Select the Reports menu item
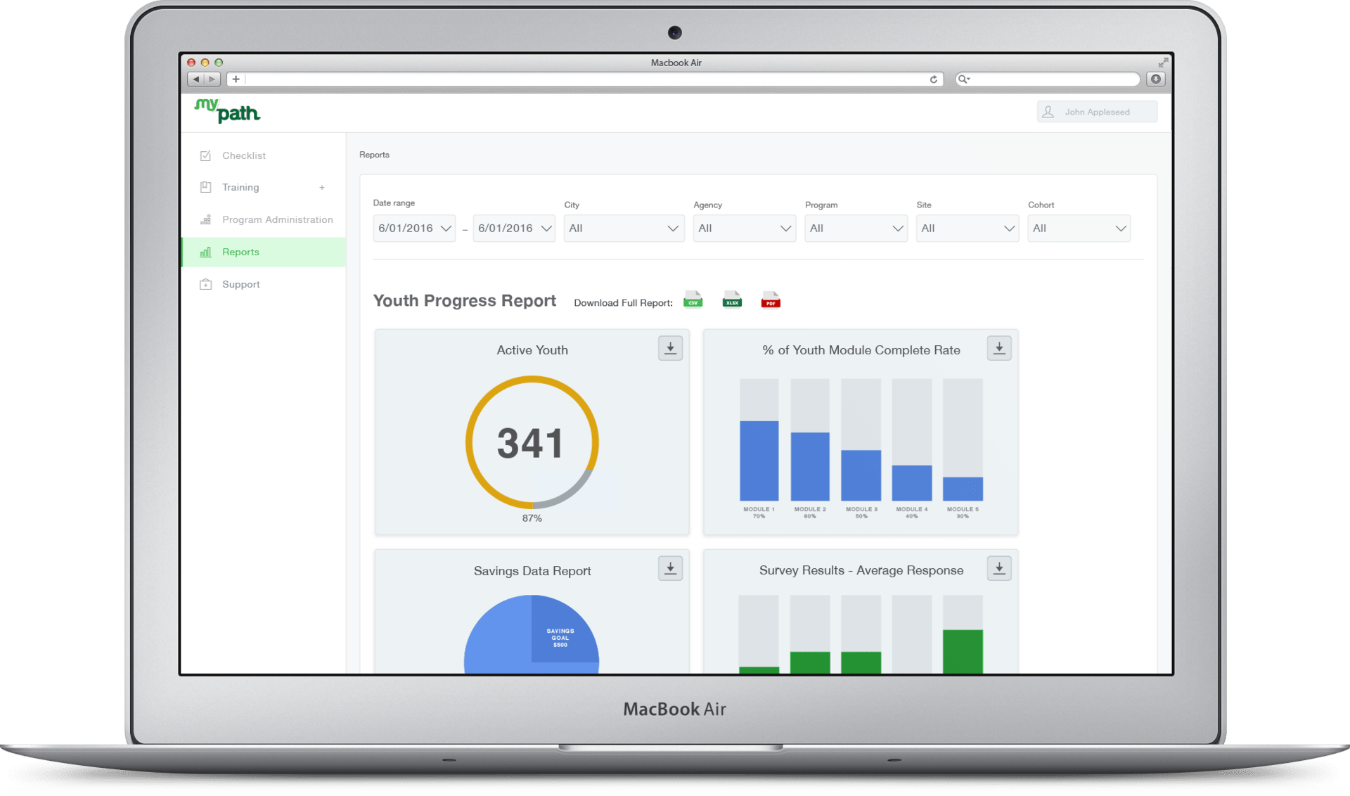This screenshot has width=1350, height=796. [239, 251]
